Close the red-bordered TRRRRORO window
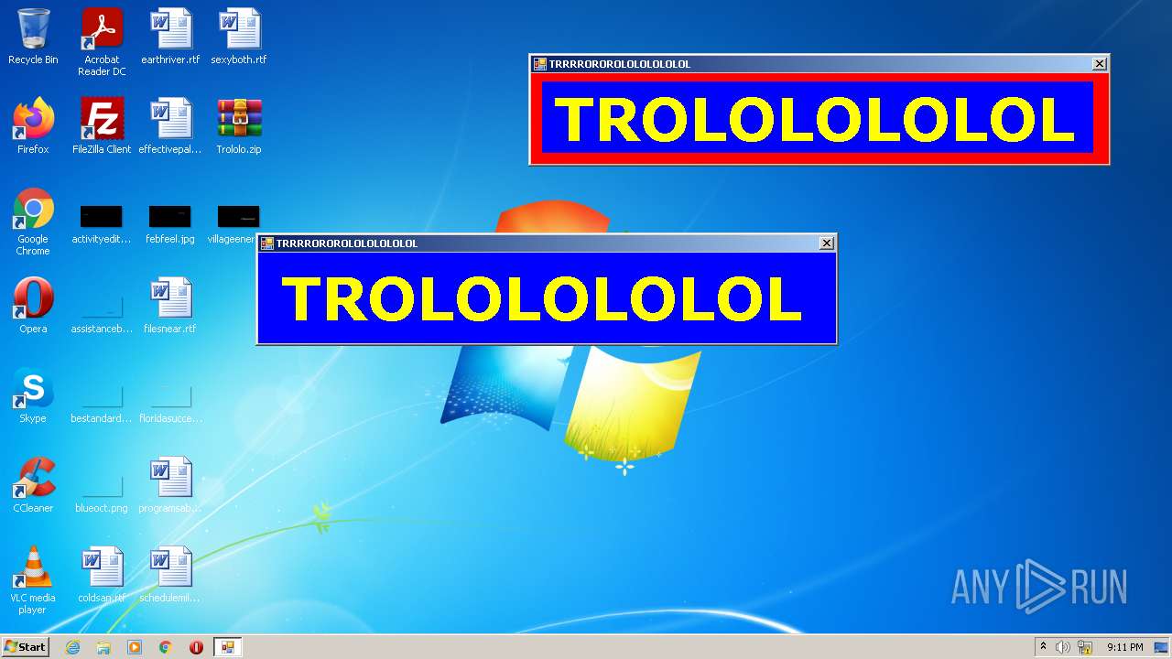The image size is (1172, 659). [x=1100, y=64]
